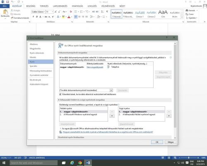Open the FÁJL tab in Word
This screenshot has width=207, height=166.
(x=5, y=6)
